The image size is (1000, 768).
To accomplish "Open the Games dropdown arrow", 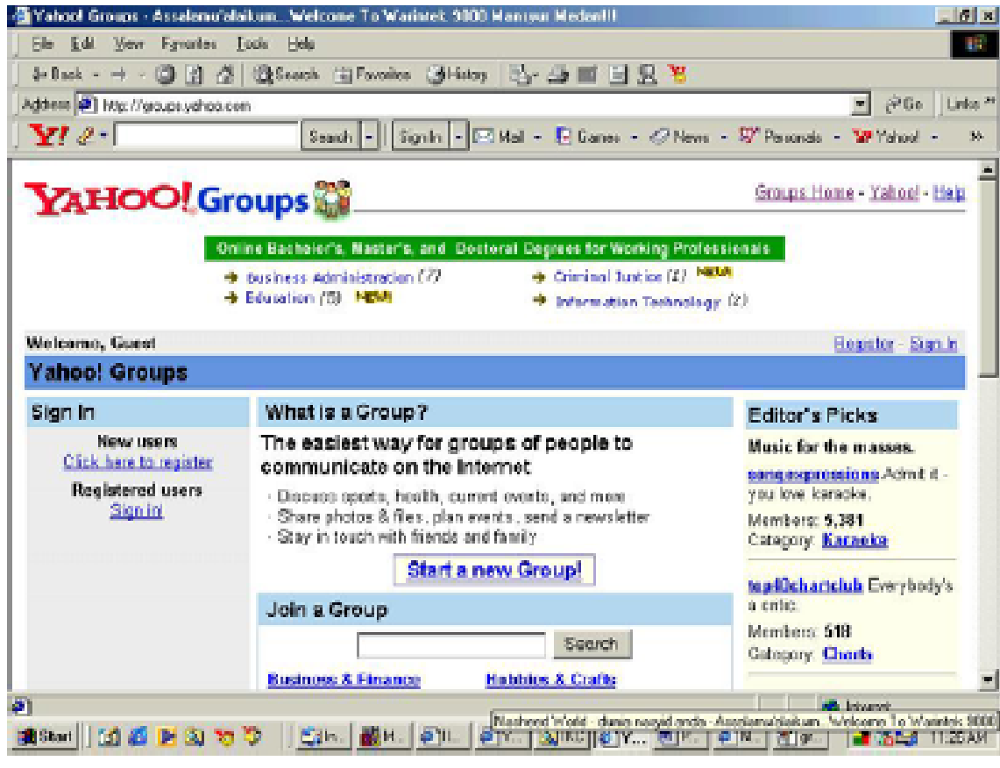I will click(634, 137).
